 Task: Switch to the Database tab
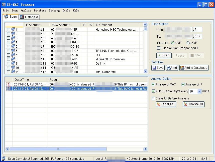[29, 17]
